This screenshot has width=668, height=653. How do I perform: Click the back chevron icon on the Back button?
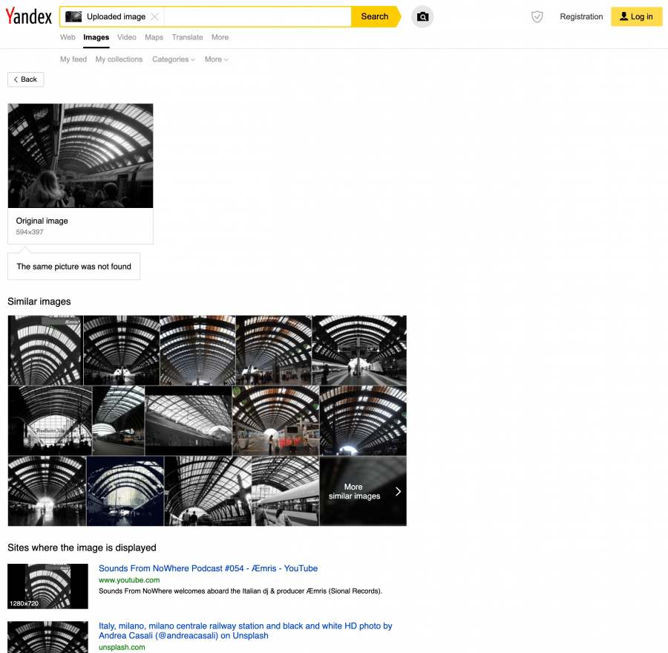click(x=16, y=79)
